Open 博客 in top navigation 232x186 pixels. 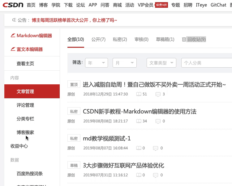tap(43, 5)
